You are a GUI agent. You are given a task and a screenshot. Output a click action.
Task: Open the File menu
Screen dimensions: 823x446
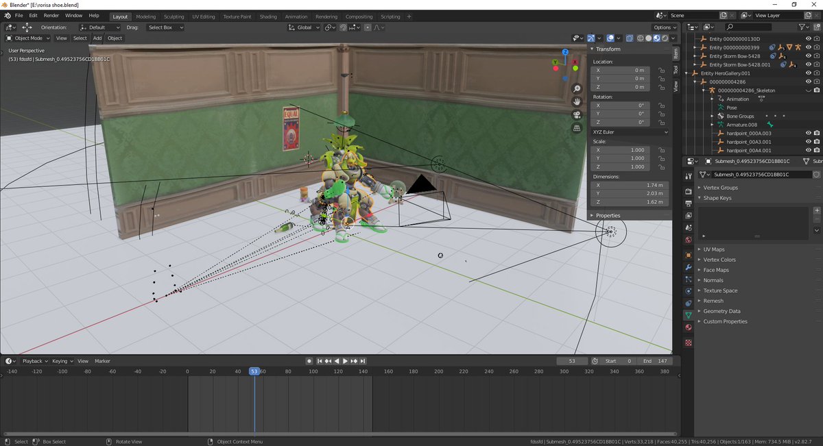click(19, 15)
